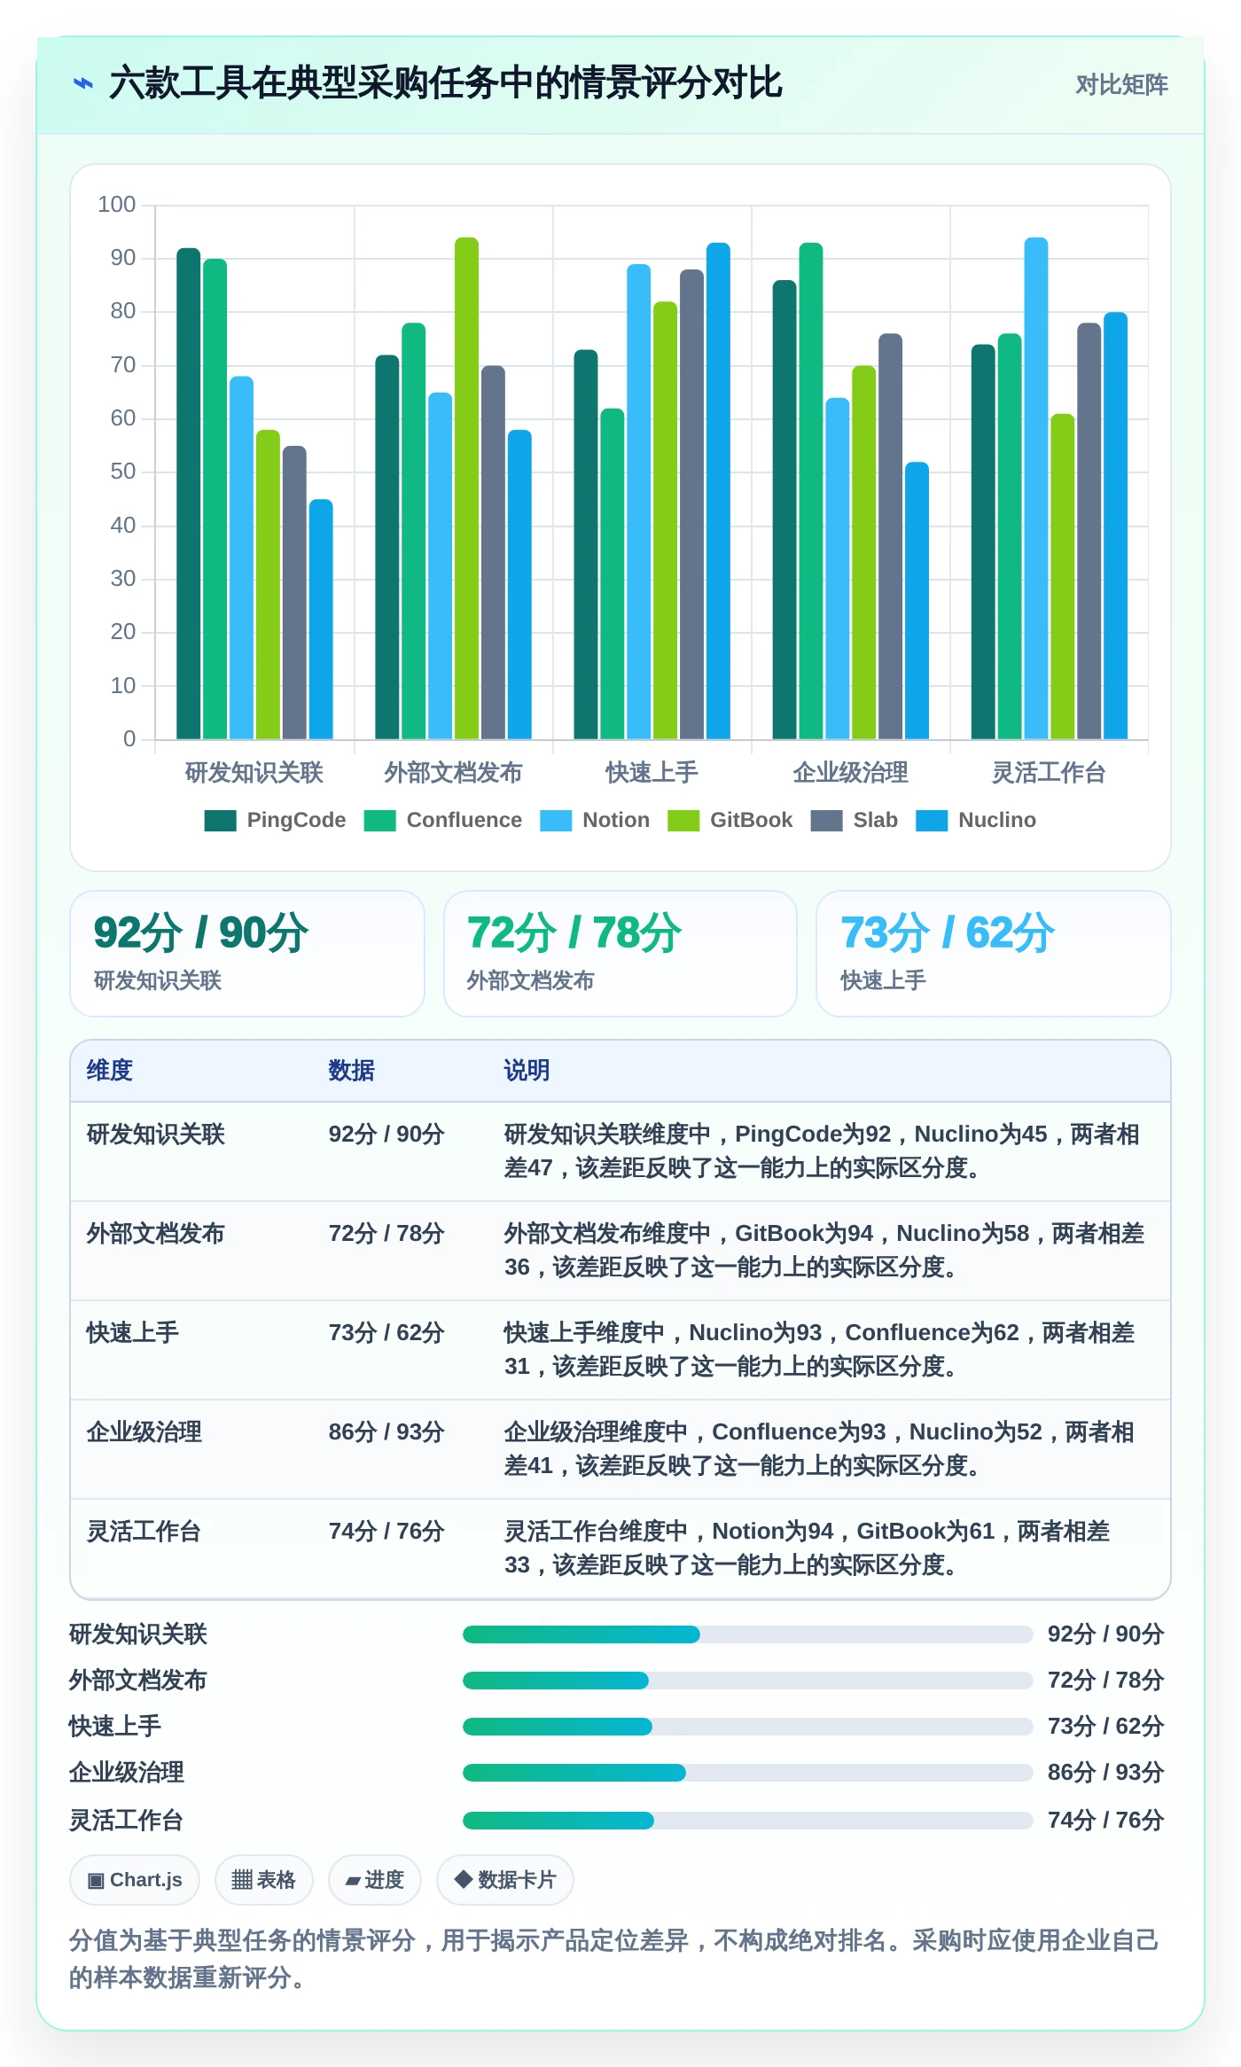Select the 72分 / 78分 data card
This screenshot has height=2067, width=1241.
620,954
